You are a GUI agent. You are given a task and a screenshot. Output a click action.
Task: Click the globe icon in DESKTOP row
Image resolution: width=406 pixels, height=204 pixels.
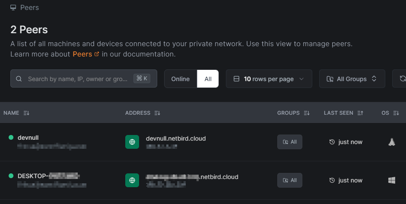(x=132, y=180)
